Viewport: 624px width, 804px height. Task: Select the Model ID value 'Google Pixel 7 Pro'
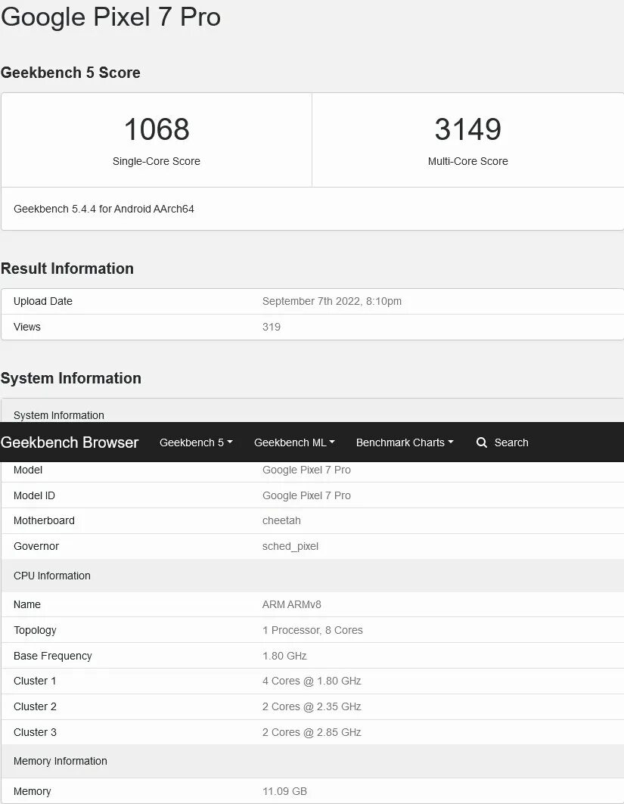[306, 495]
